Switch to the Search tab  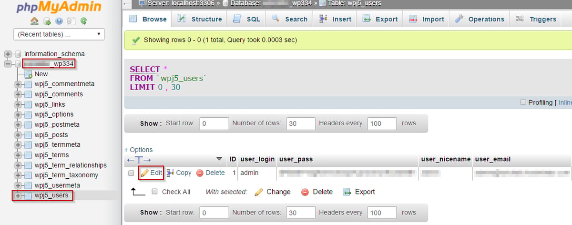coord(289,19)
